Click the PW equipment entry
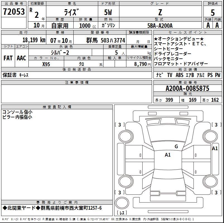This screenshot has width=224, height=223. 218,75
